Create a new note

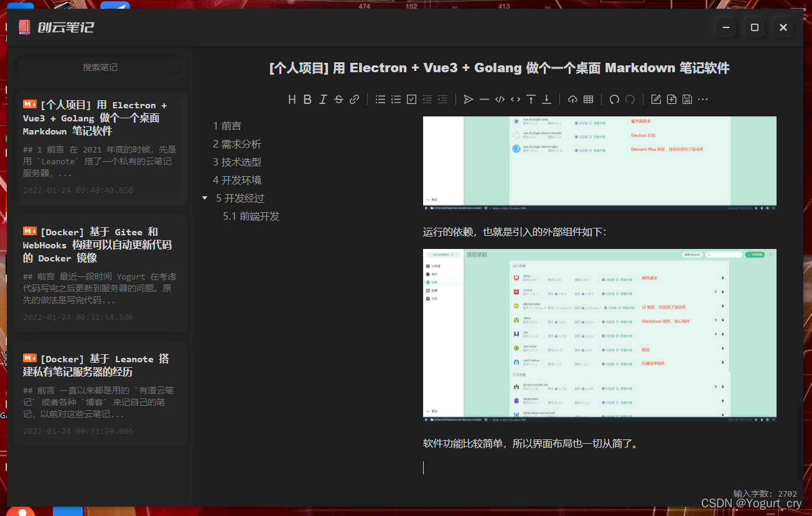point(671,99)
